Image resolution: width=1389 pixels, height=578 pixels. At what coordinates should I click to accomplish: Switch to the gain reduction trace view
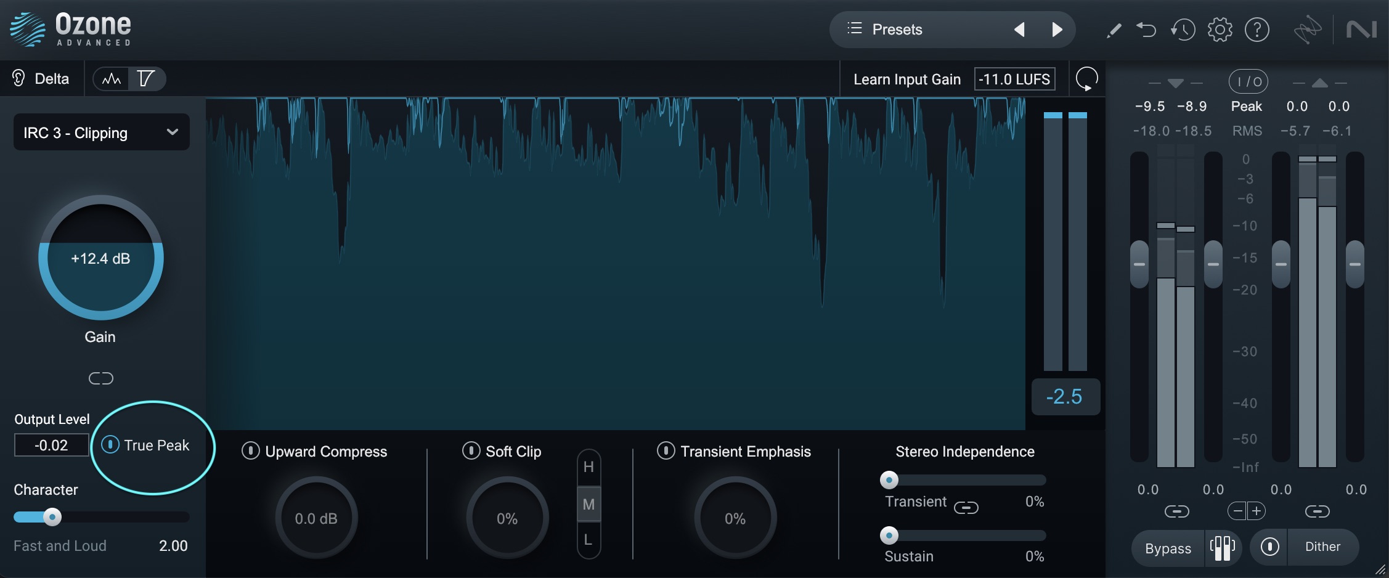tap(146, 79)
